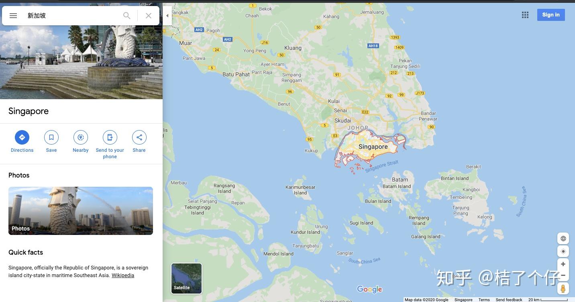Image resolution: width=575 pixels, height=302 pixels.
Task: Pick up Street View pegman
Action: click(x=563, y=288)
